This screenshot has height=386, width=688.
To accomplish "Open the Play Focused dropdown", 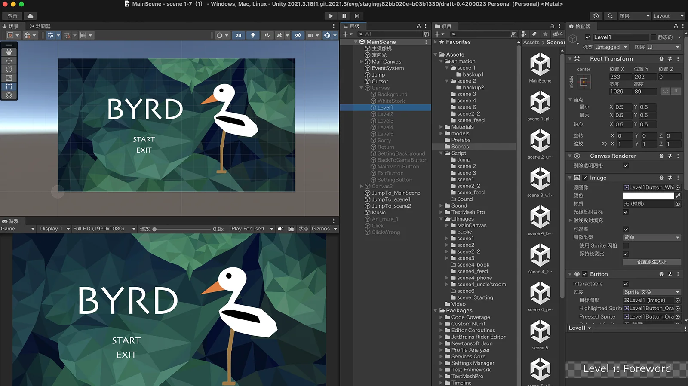I will 252,229.
